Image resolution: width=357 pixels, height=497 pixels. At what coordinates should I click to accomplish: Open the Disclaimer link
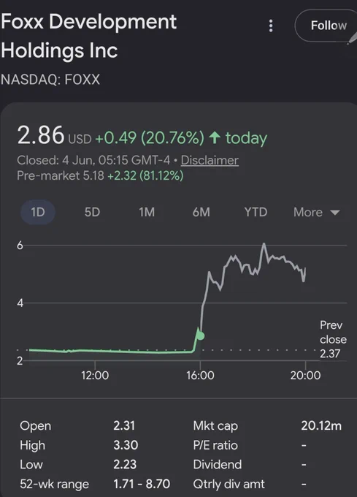tap(210, 160)
